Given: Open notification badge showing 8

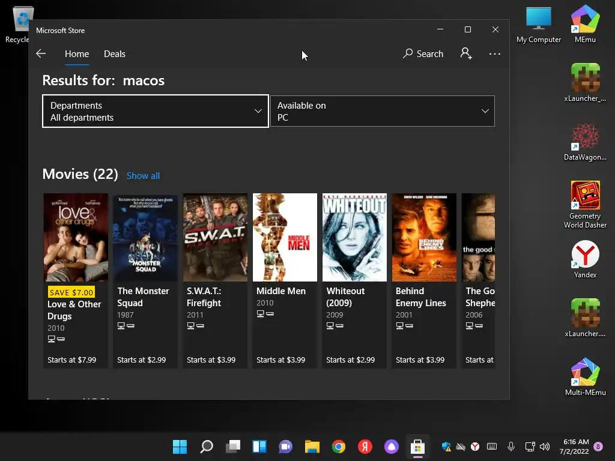Looking at the screenshot, I should pos(598,447).
